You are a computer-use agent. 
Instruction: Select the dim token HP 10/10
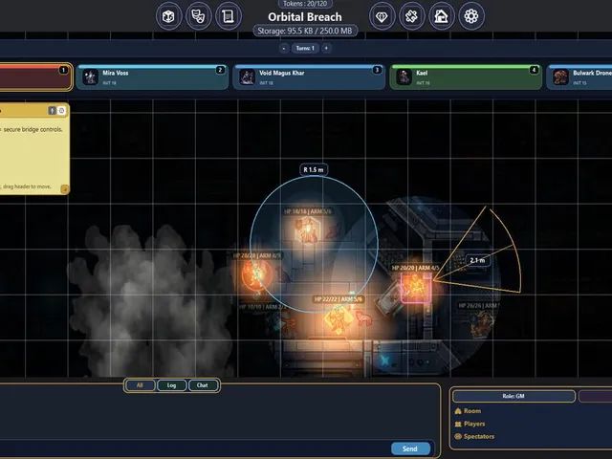(289, 325)
